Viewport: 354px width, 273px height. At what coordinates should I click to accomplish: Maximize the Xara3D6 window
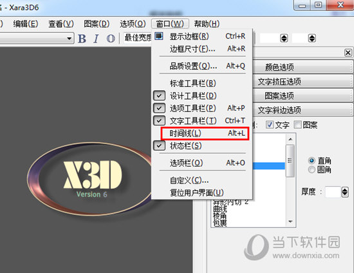(319, 5)
